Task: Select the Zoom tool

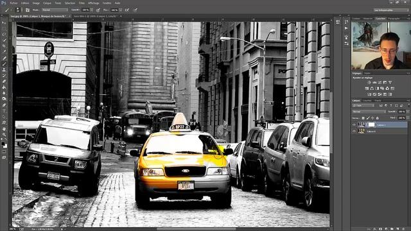Action: pyautogui.click(x=4, y=135)
